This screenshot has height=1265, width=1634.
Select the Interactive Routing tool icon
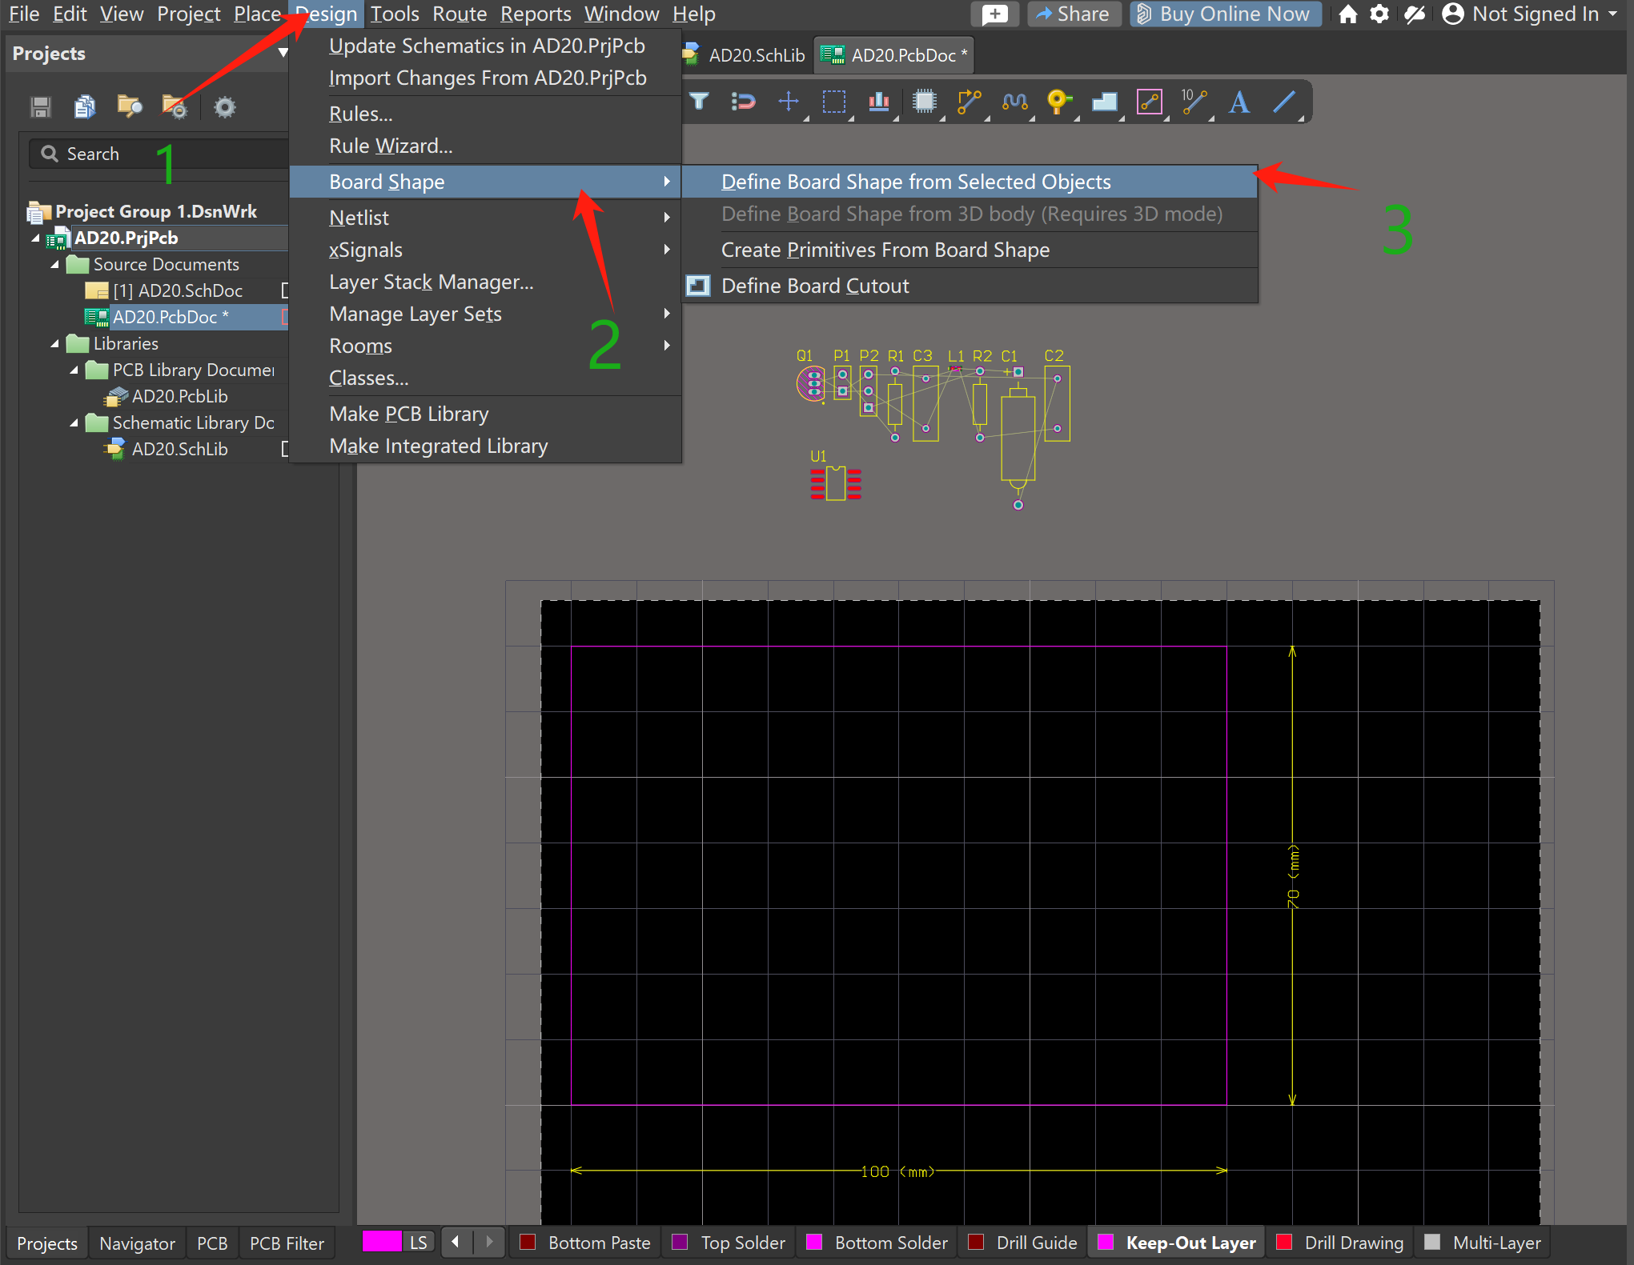(x=969, y=102)
